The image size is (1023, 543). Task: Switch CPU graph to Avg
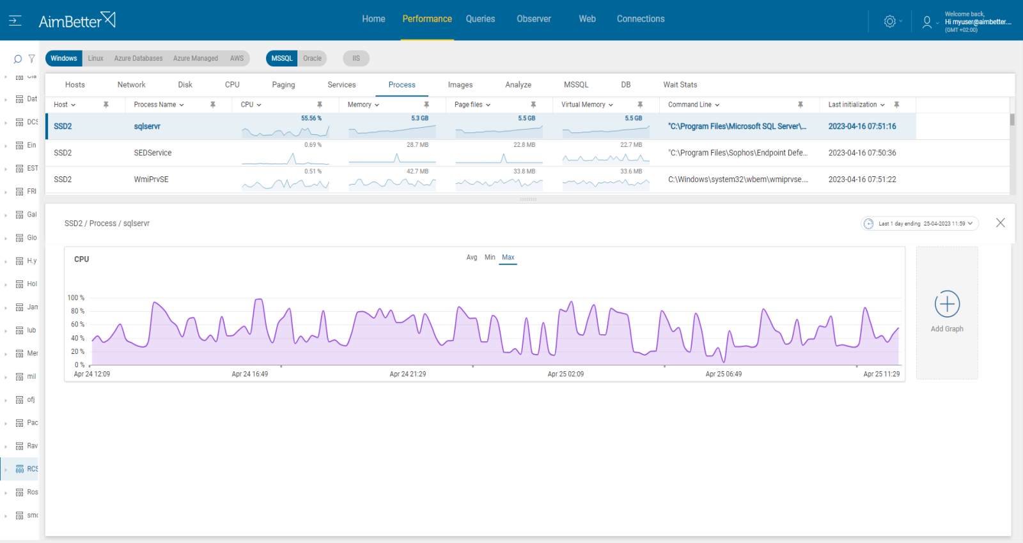[x=472, y=257]
